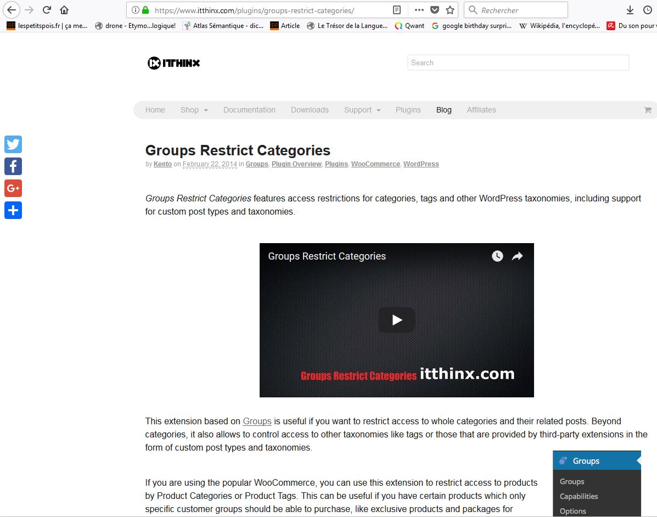Click the browser home icon
This screenshot has height=517, width=657.
(64, 10)
